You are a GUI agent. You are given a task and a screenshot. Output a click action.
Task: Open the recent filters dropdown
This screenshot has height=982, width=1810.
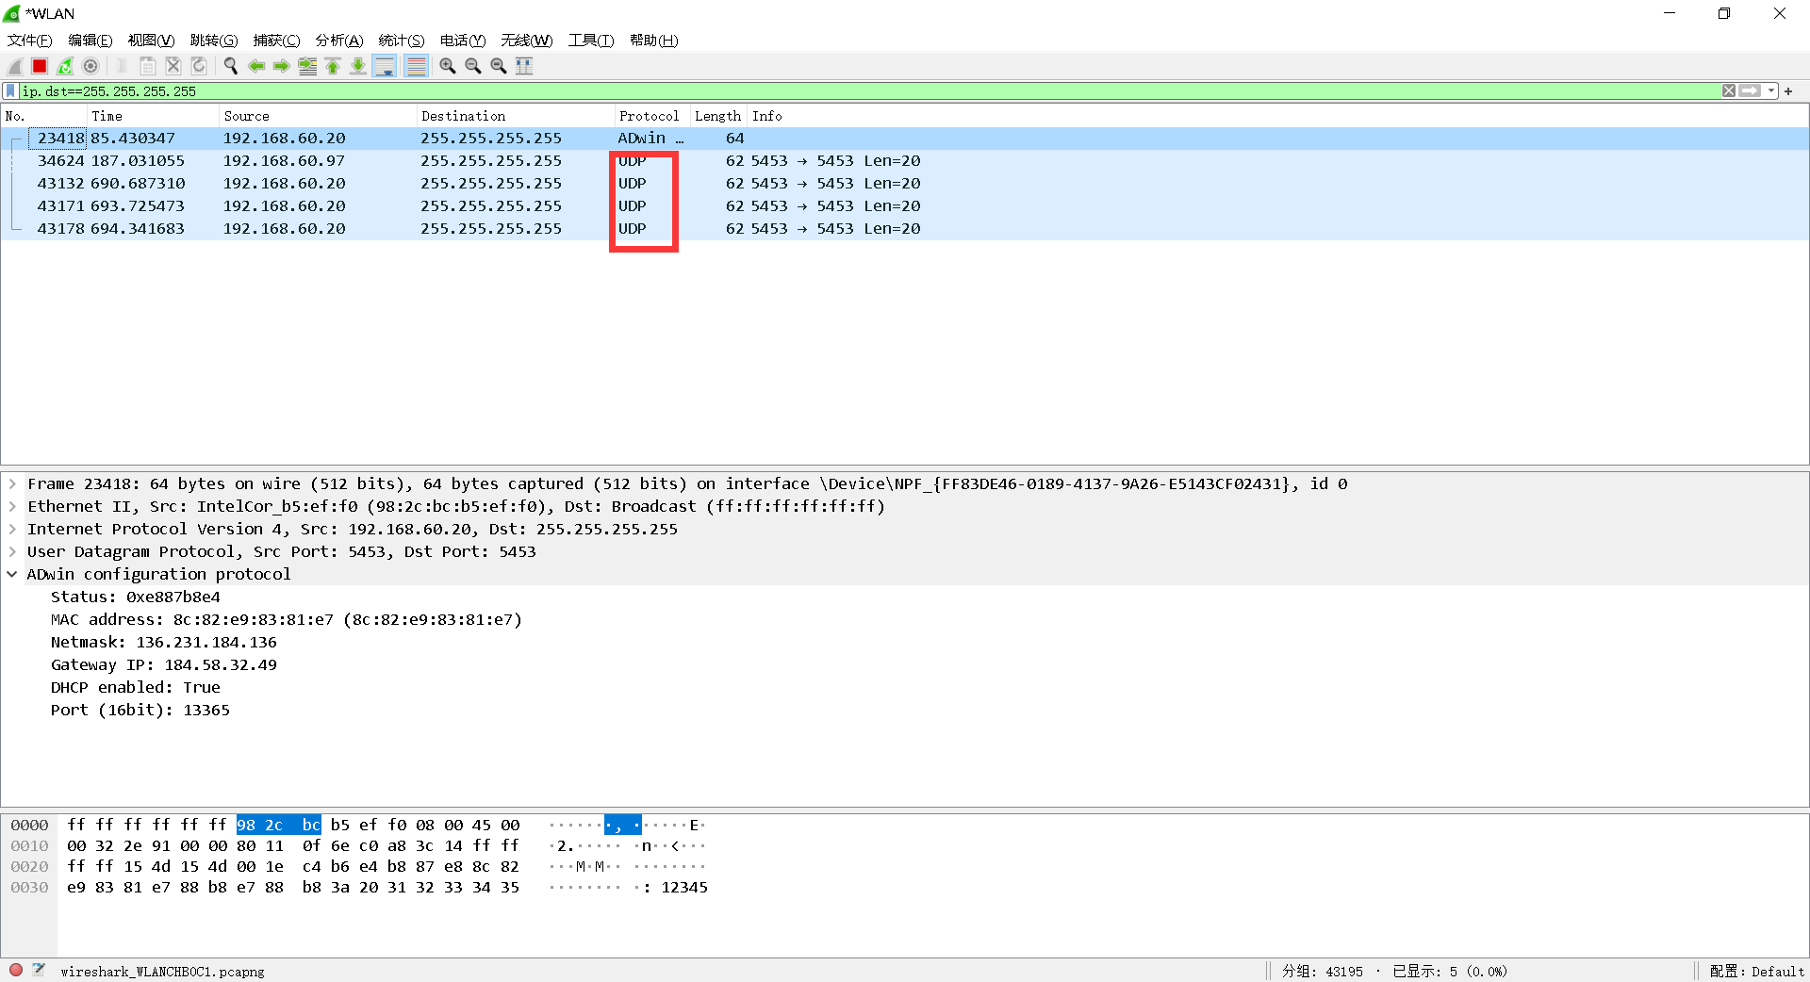coord(1771,91)
